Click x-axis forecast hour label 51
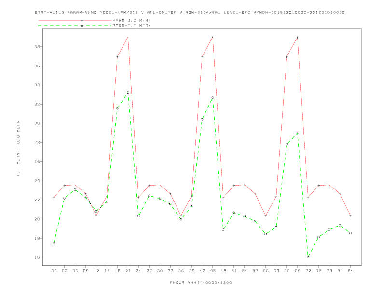 click(x=234, y=271)
